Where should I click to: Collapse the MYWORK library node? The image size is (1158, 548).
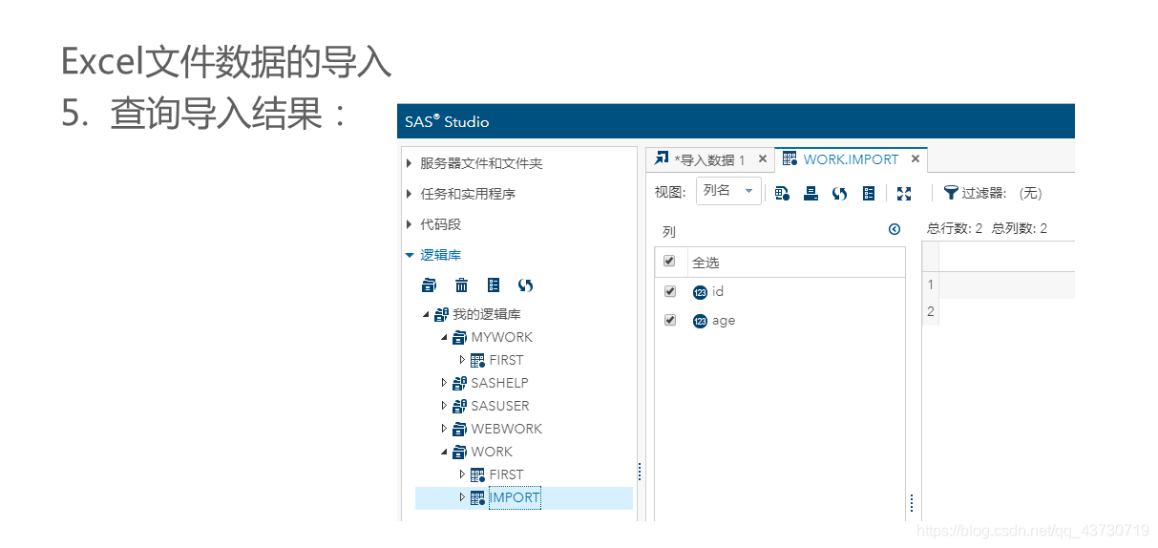(445, 337)
